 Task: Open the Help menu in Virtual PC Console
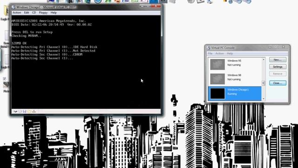[230, 53]
